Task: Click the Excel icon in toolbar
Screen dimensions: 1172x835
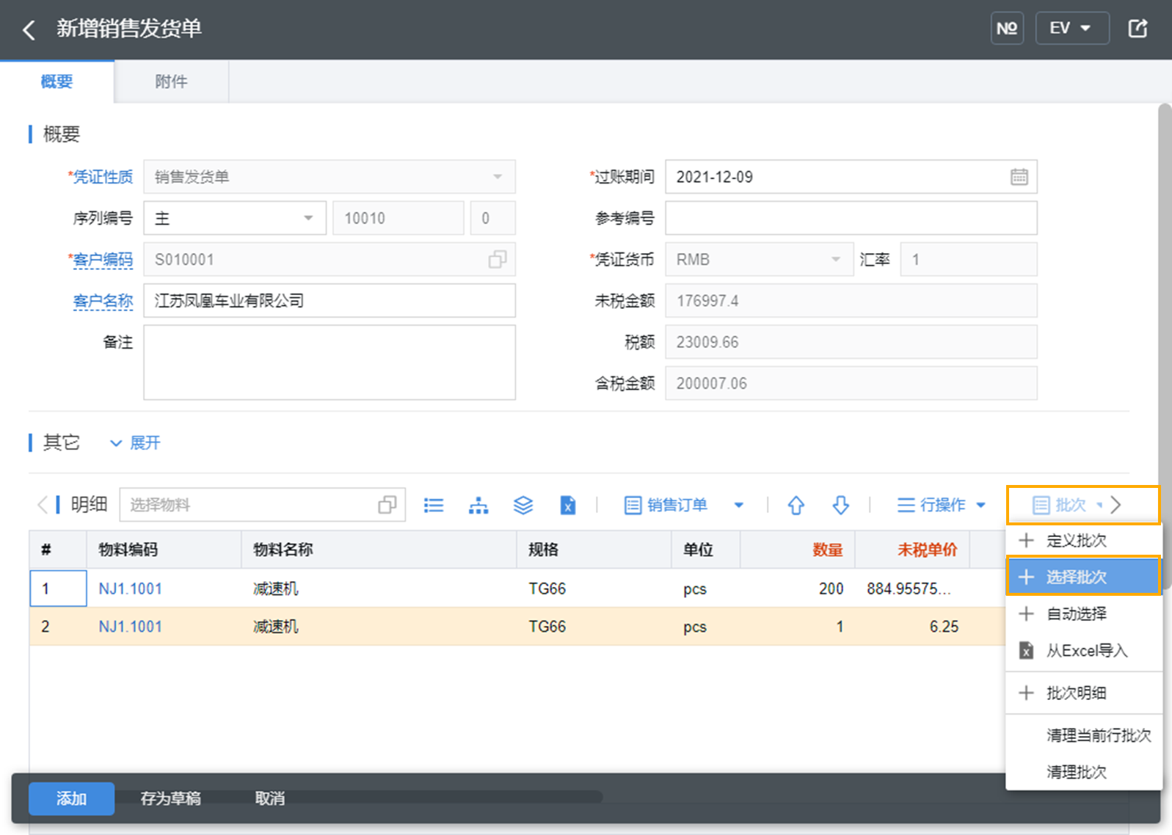Action: tap(568, 505)
